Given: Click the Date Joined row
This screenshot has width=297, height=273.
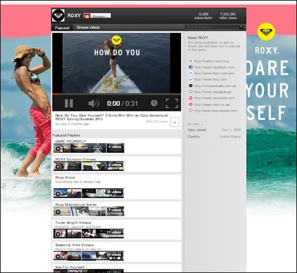Looking at the screenshot, I should click(x=214, y=130).
